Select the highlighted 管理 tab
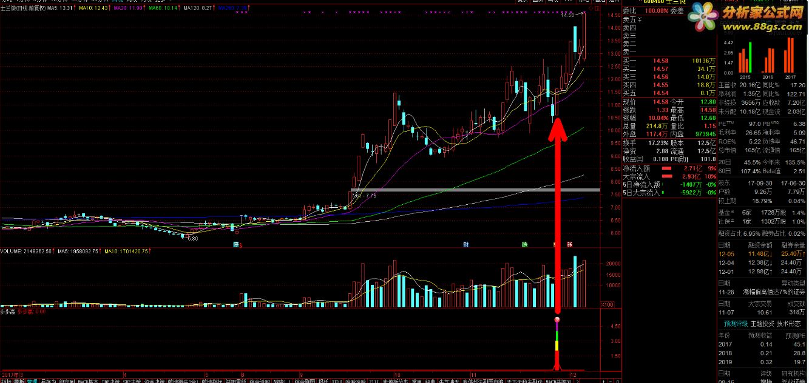The image size is (809, 383). (x=33, y=381)
